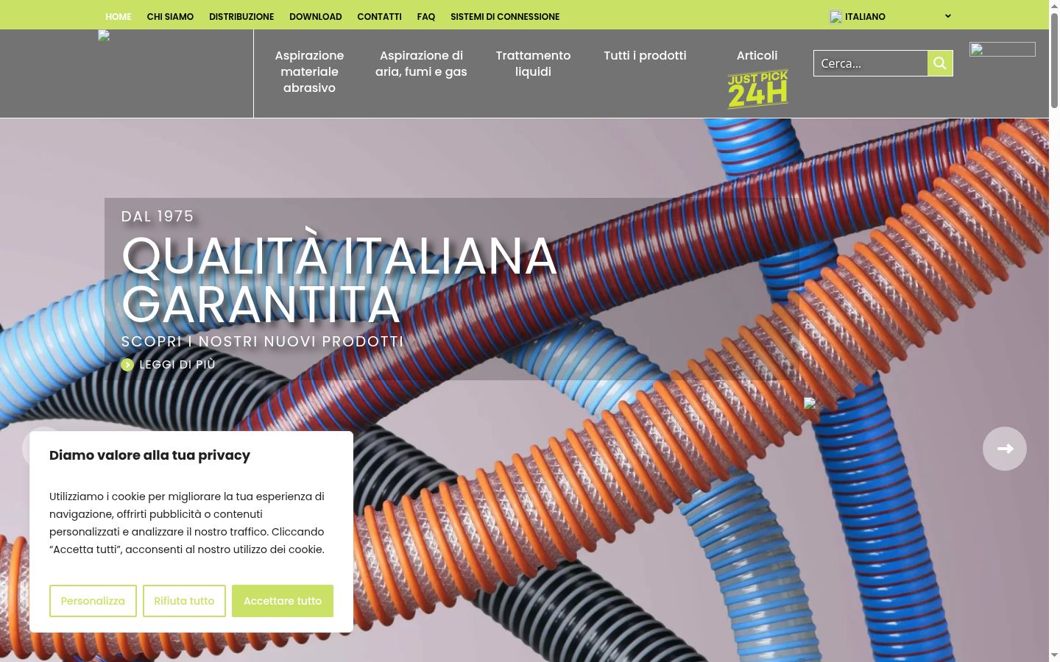This screenshot has width=1060, height=662.
Task: Open Trattamento liquidi category
Action: coord(533,63)
